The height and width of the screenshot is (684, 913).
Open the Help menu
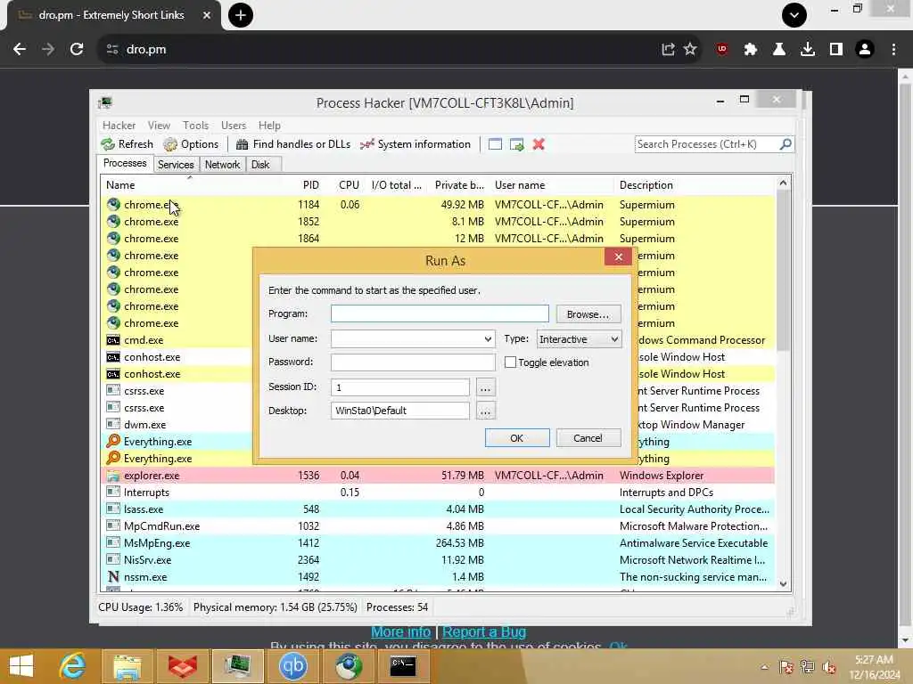[x=269, y=126]
